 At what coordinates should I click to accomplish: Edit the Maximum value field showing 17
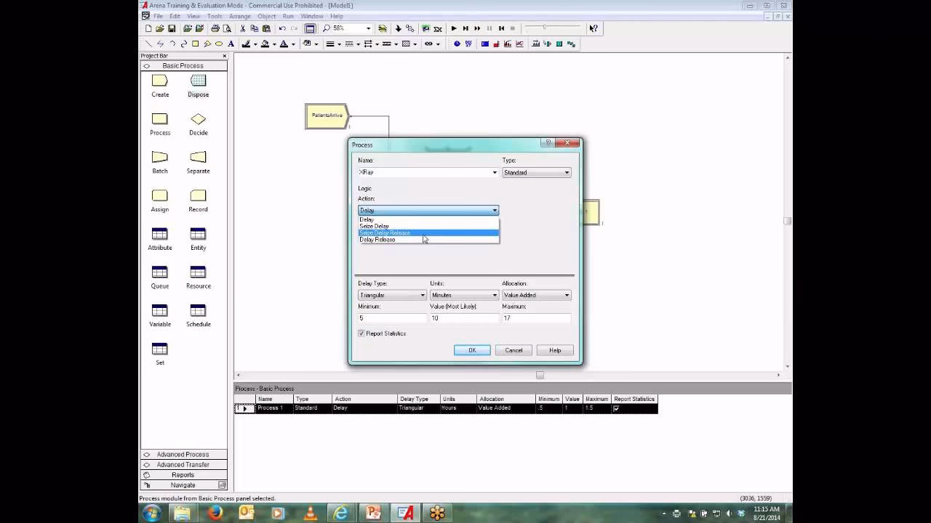click(x=535, y=317)
